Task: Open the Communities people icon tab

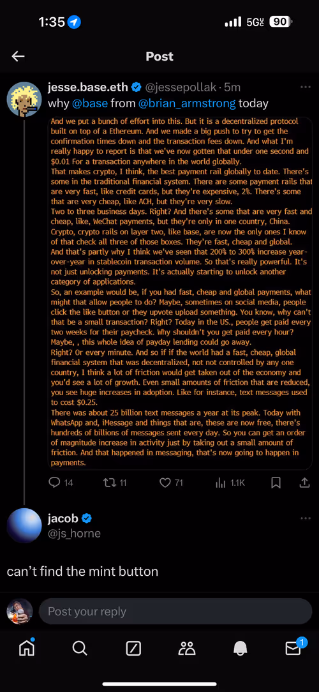Action: [187, 648]
